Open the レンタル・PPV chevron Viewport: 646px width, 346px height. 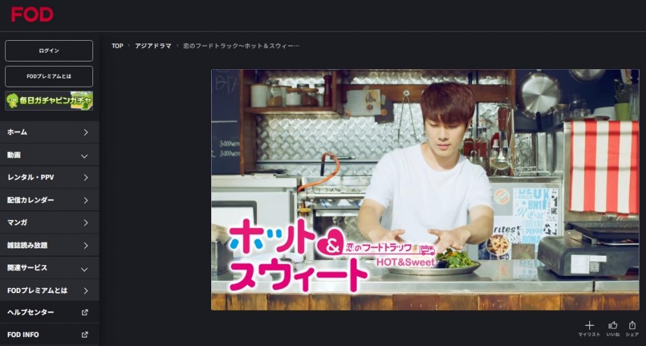coord(86,178)
